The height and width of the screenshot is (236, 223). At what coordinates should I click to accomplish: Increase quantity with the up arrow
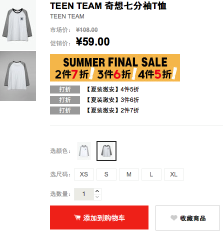click(x=97, y=191)
